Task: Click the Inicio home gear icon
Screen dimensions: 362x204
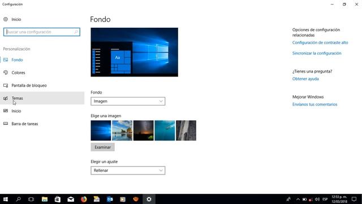Action: coord(6,19)
